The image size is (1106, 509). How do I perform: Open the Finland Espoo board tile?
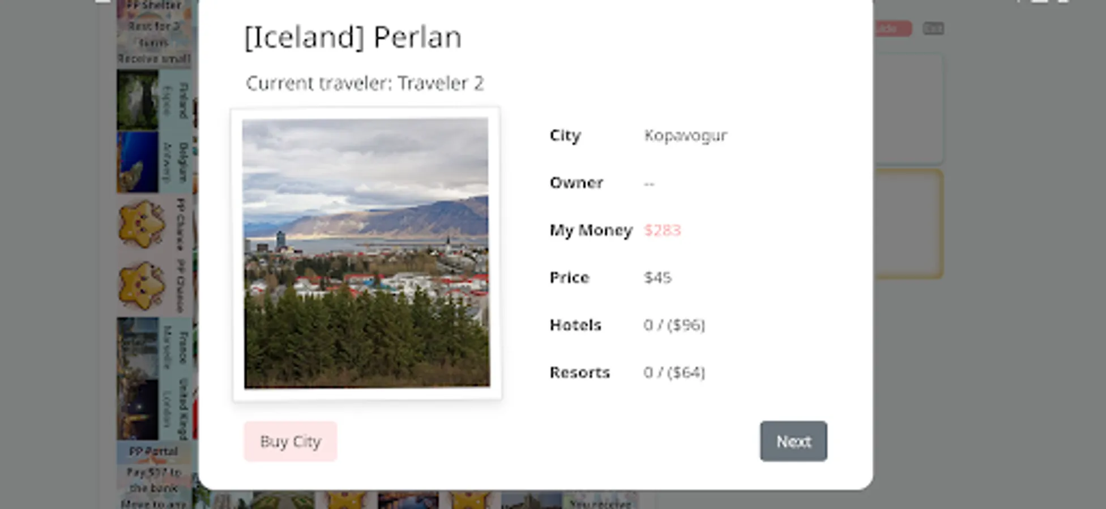point(153,100)
